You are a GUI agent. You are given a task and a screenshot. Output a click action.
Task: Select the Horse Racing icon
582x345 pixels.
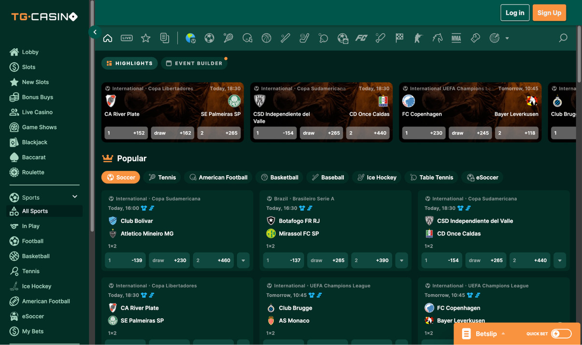(x=437, y=38)
